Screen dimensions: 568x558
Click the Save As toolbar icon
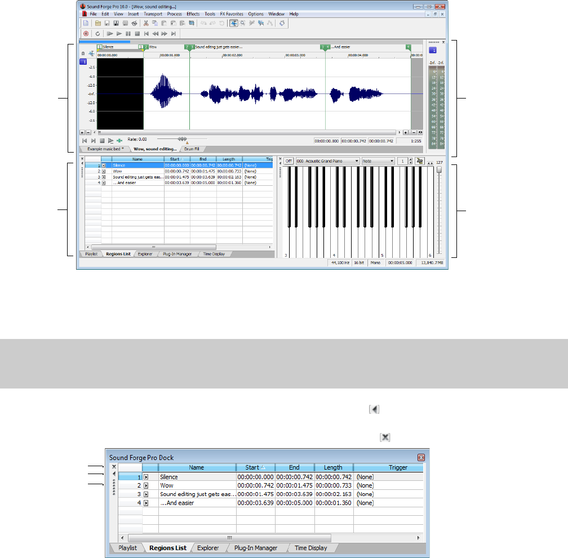click(x=116, y=23)
